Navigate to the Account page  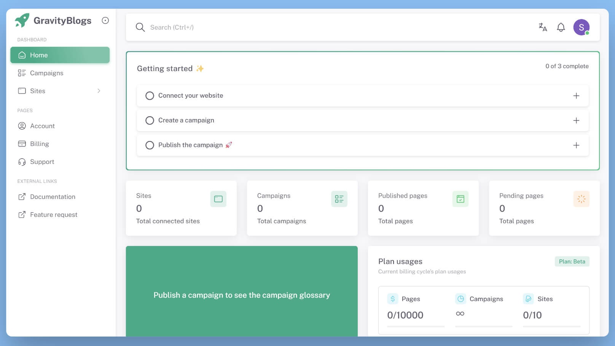click(42, 126)
